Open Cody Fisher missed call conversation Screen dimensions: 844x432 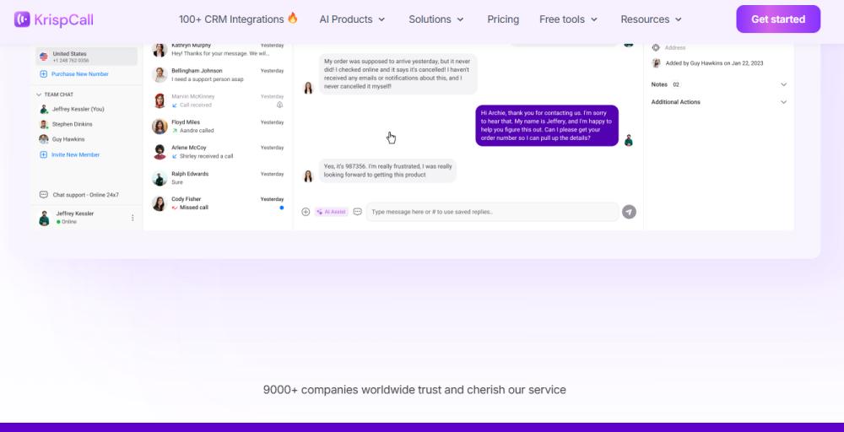[x=218, y=203]
